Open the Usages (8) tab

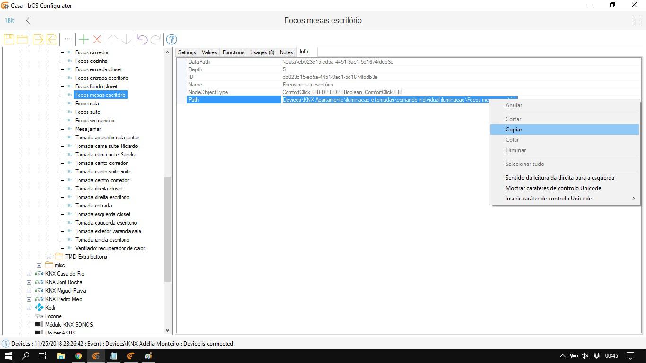point(262,52)
